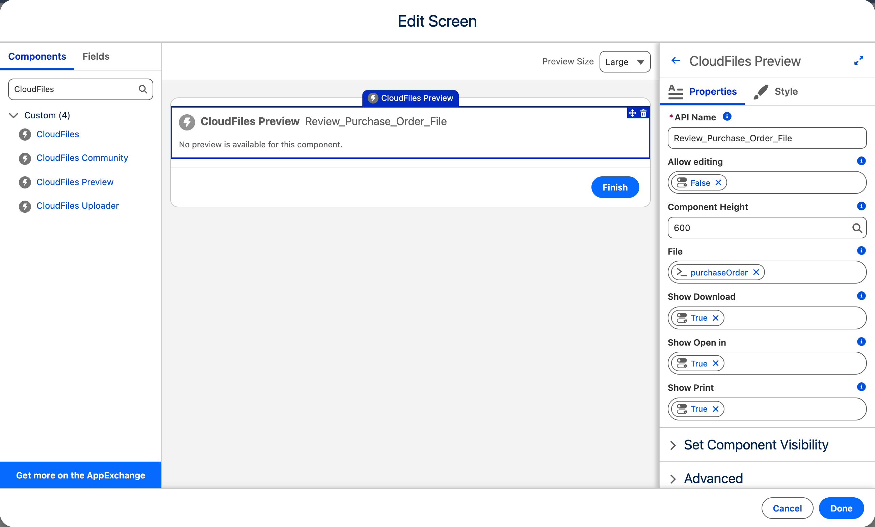875x527 pixels.
Task: Remove the purchaseOrder pill from File
Action: pyautogui.click(x=756, y=272)
